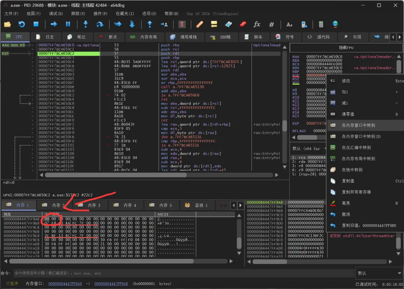This screenshot has width=404, height=289.
Task: Click the run arrow toolbar icon
Action: coord(54,24)
